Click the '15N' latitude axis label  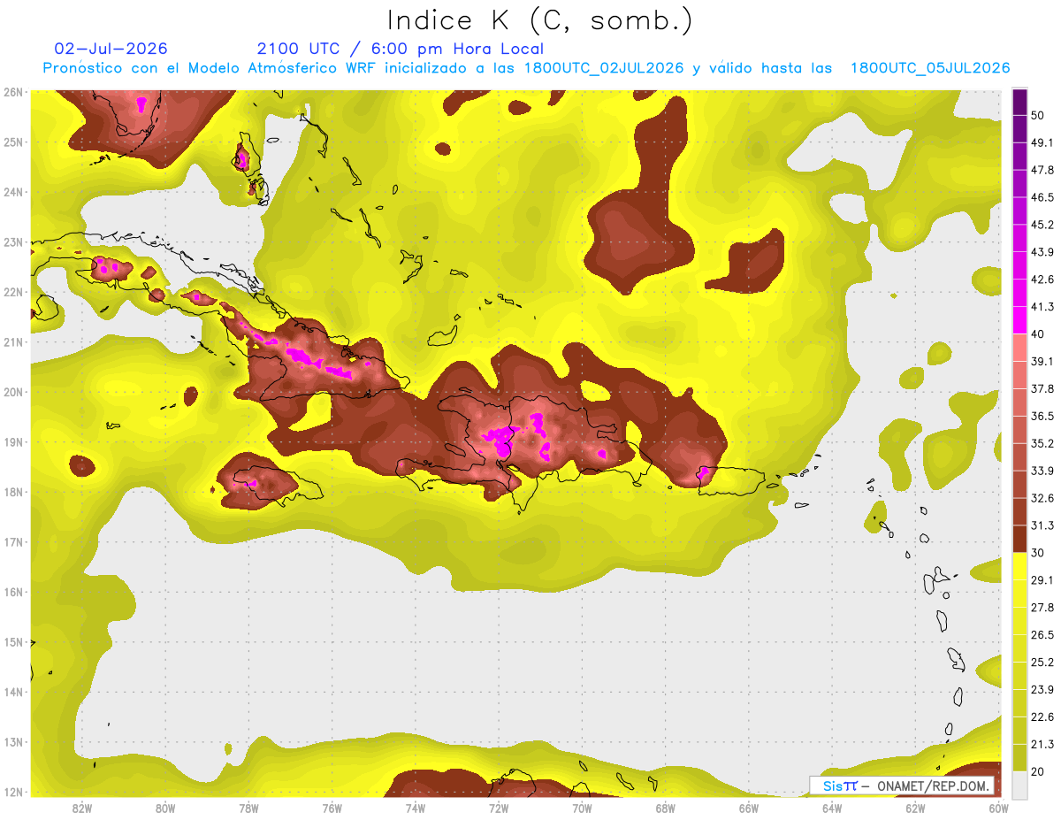(x=13, y=642)
